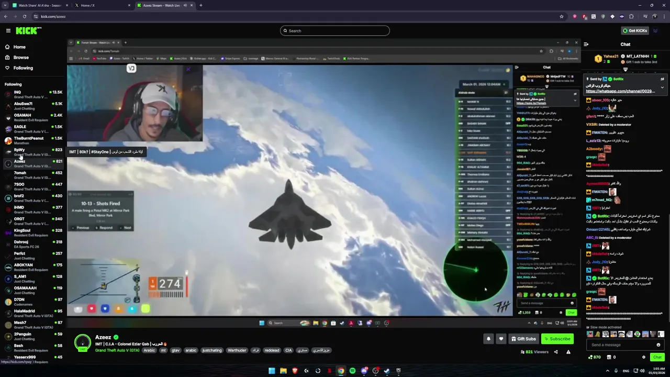Focus the Kick search box
670x377 pixels.
point(335,31)
